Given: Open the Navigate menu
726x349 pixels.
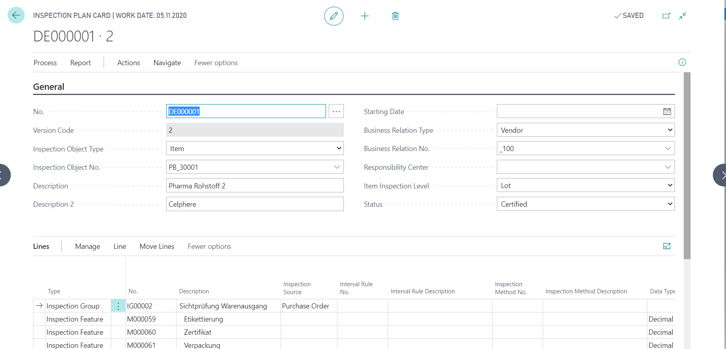Looking at the screenshot, I should (x=167, y=63).
